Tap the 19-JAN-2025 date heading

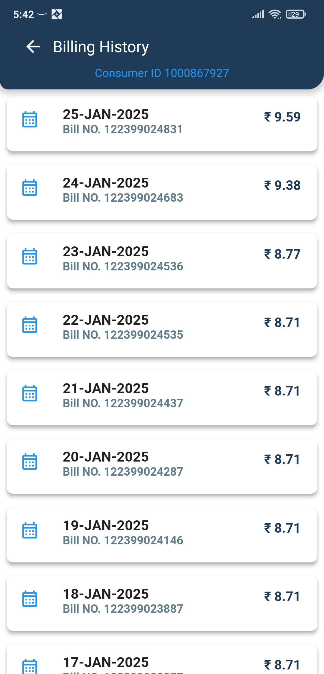click(106, 525)
